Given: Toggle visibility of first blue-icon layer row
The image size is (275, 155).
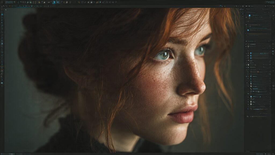Looking at the screenshot, I should pyautogui.click(x=247, y=53).
